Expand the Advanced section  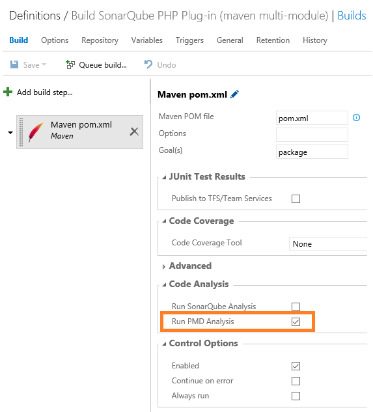(x=164, y=267)
